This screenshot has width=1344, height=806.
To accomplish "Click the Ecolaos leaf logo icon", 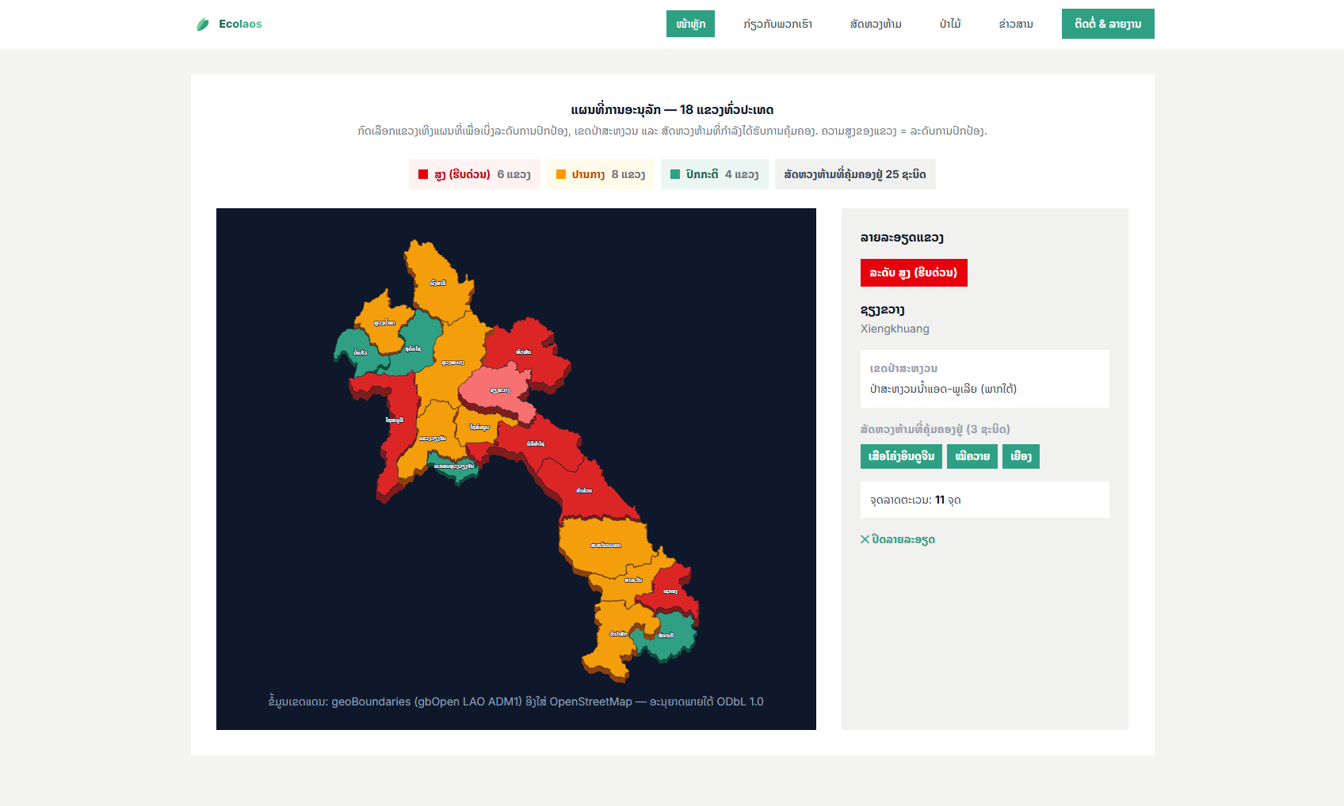I will point(203,25).
